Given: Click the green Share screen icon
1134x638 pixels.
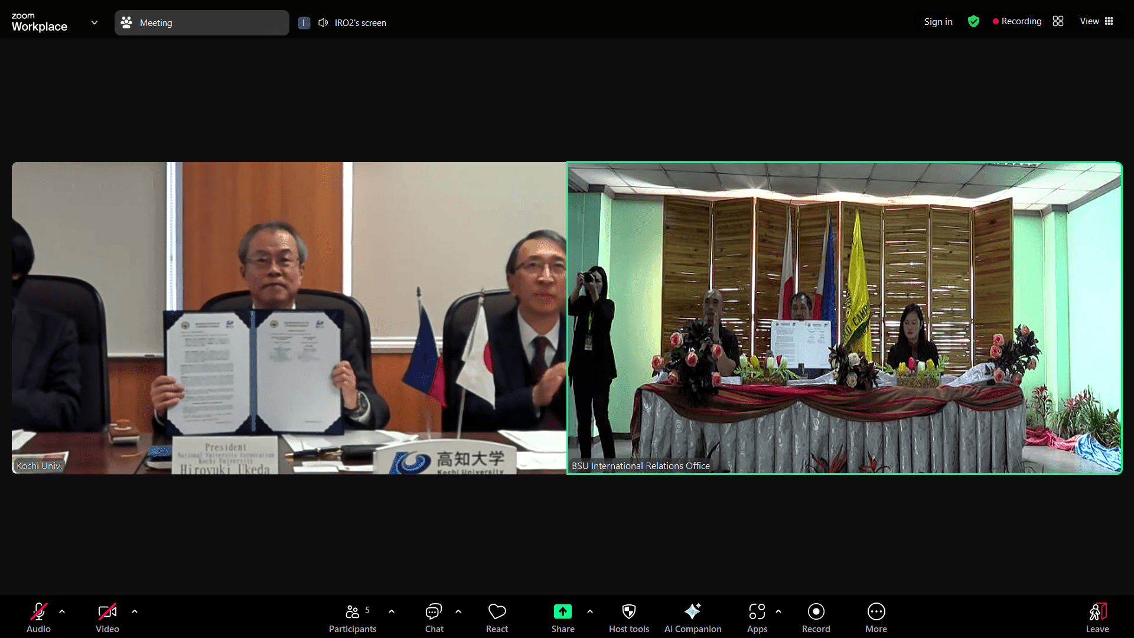Looking at the screenshot, I should (562, 611).
